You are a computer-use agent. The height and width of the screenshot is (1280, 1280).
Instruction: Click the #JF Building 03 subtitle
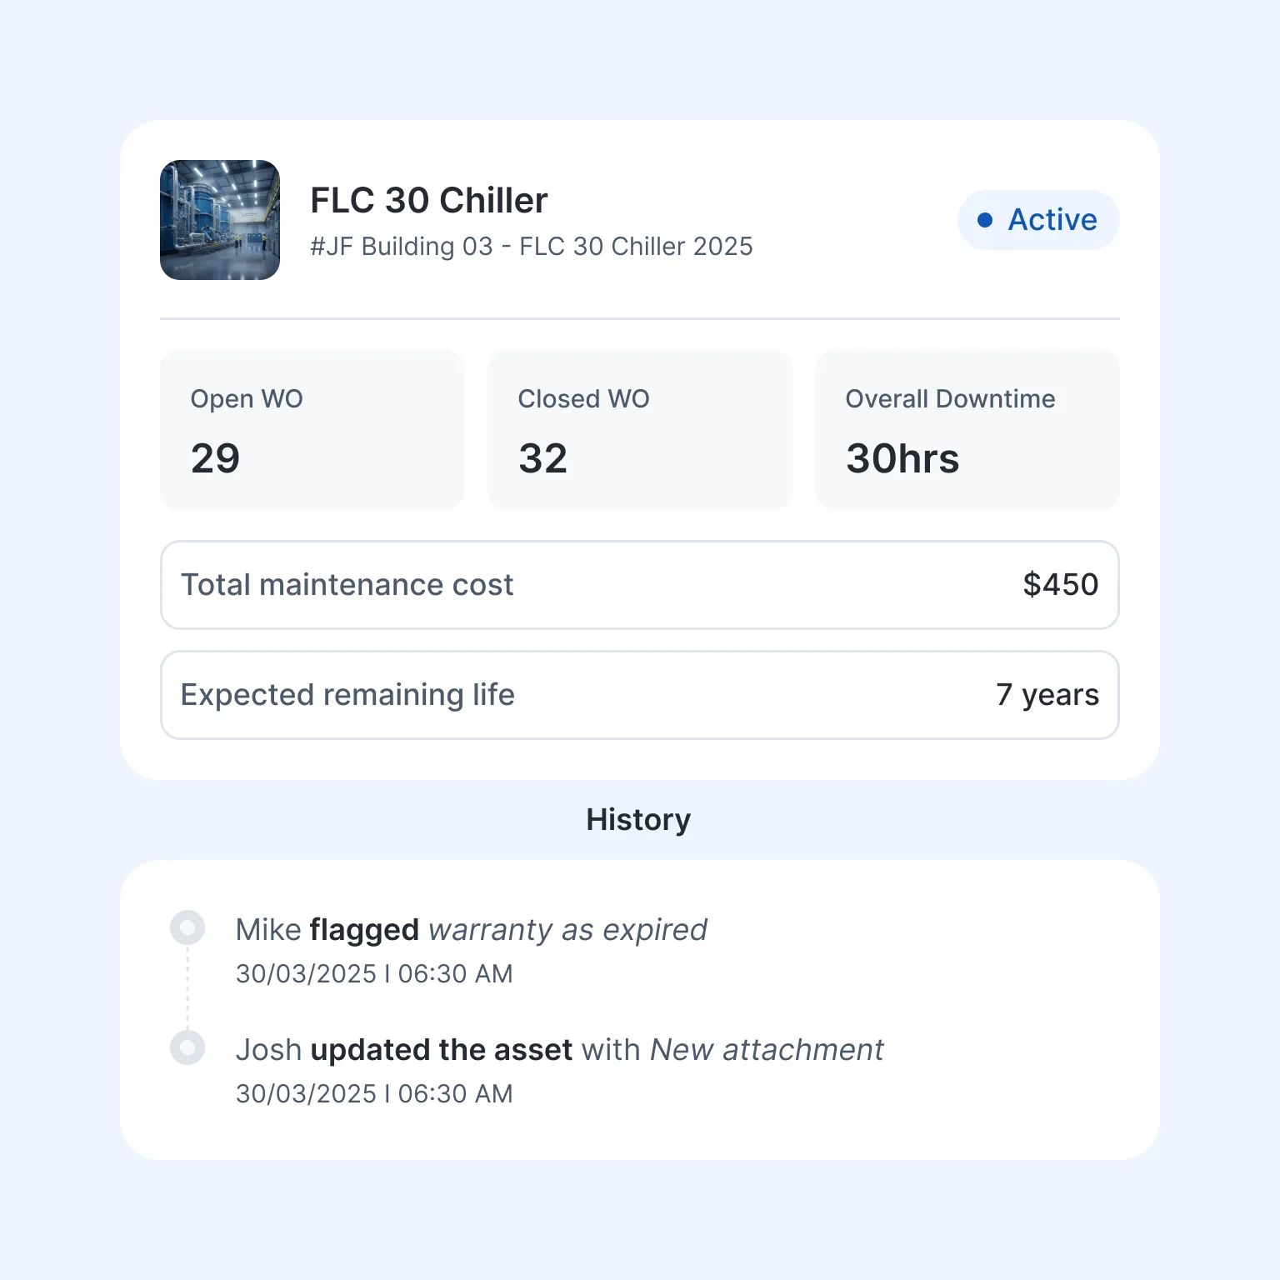pyautogui.click(x=532, y=247)
